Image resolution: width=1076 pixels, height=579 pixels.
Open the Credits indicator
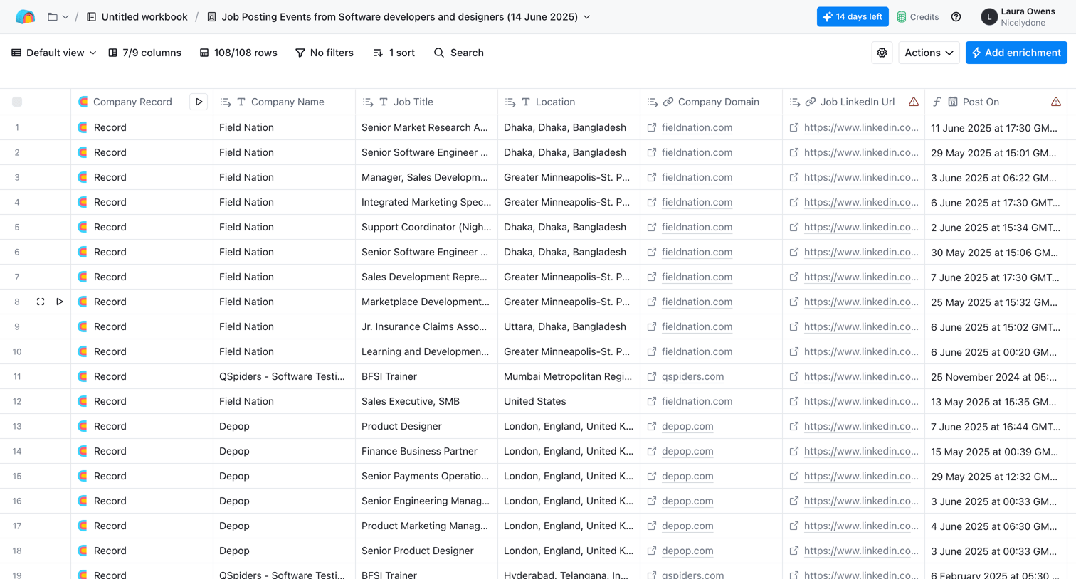click(x=918, y=16)
